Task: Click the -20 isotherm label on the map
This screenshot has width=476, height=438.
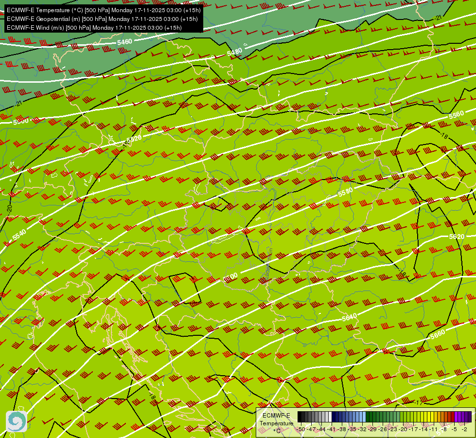Action: coord(9,209)
